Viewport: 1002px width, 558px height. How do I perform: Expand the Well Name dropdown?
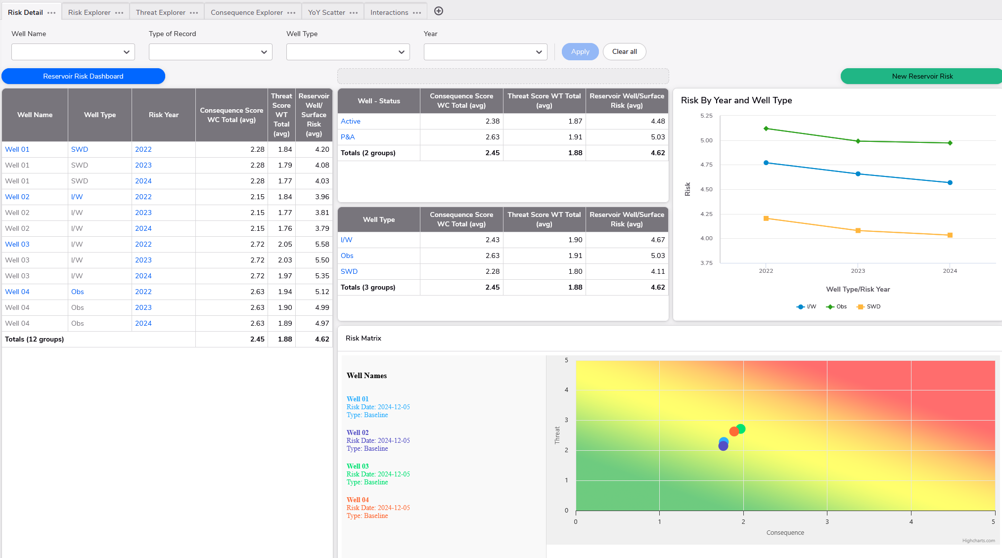[73, 52]
